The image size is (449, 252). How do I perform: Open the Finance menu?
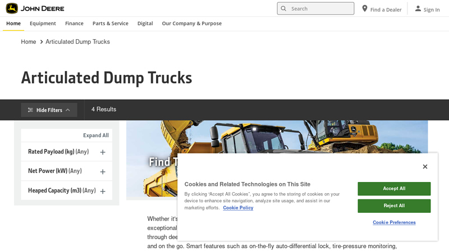pyautogui.click(x=74, y=24)
